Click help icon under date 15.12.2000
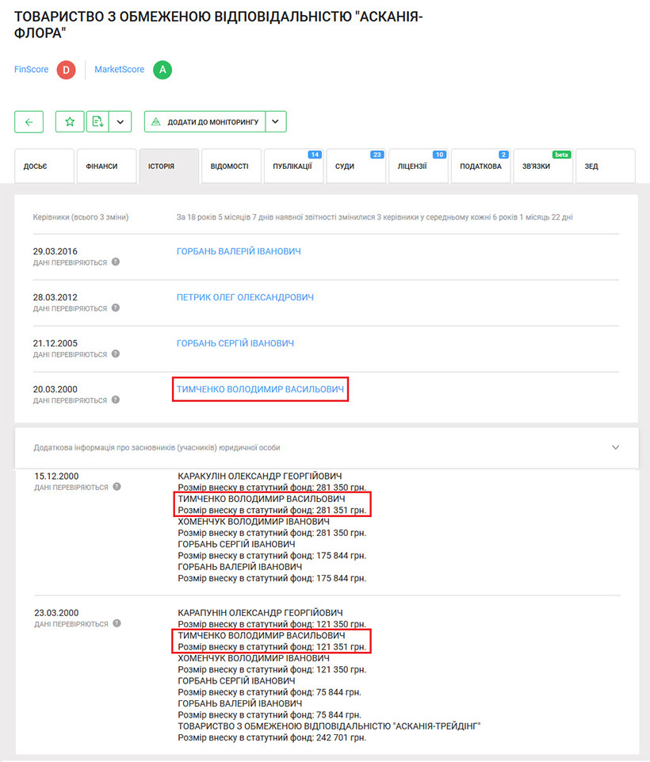This screenshot has height=762, width=650. (x=116, y=487)
